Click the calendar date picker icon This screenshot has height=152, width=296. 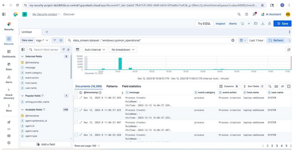pyautogui.click(x=242, y=40)
